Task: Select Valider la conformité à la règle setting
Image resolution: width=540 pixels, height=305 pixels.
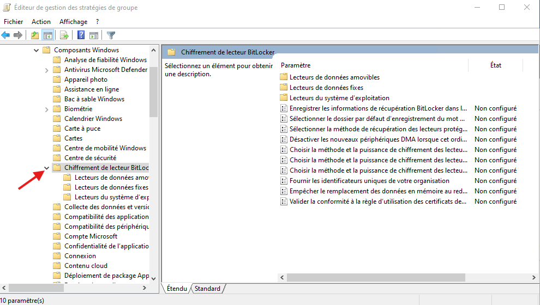Action: click(378, 201)
